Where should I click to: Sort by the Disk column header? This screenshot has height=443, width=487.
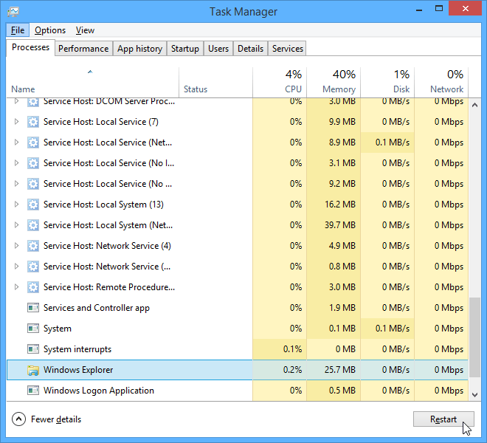387,83
